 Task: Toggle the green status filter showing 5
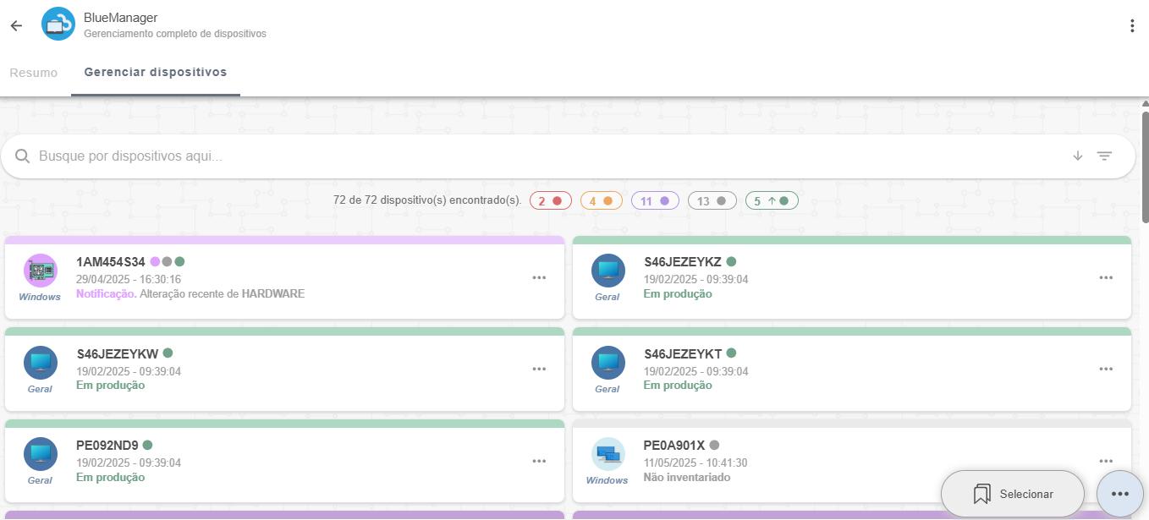771,201
